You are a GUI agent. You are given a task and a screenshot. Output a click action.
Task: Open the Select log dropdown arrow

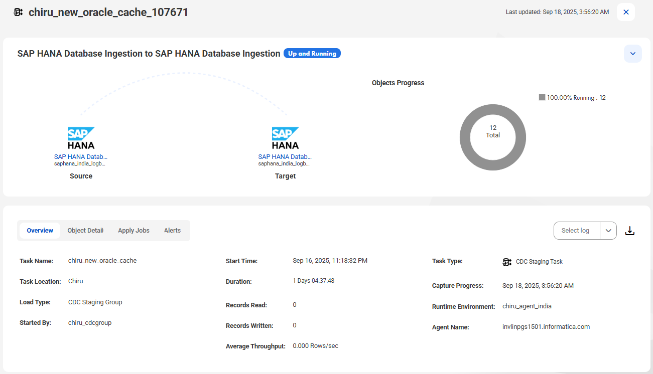608,231
